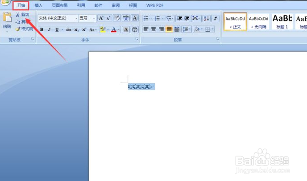
Task: Apply the yellow text highlight color
Action: 103,29
